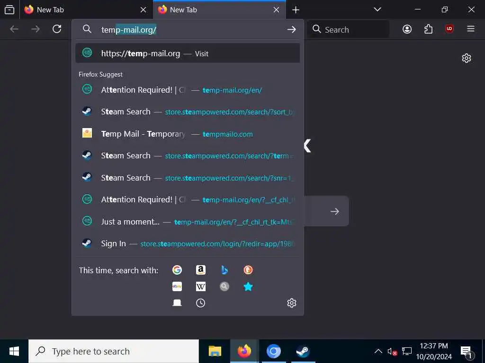Image resolution: width=485 pixels, height=363 pixels.
Task: Open Just a moment... suggestion
Action: click(x=188, y=222)
